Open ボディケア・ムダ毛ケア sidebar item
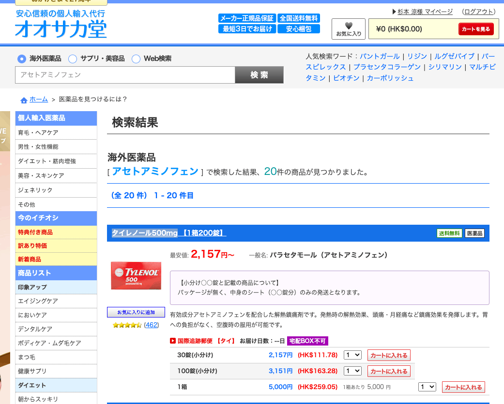 [56, 344]
